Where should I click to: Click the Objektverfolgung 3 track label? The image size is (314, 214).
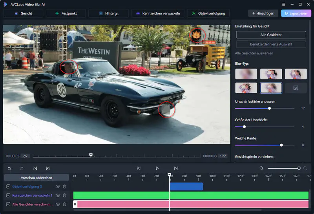pos(27,187)
